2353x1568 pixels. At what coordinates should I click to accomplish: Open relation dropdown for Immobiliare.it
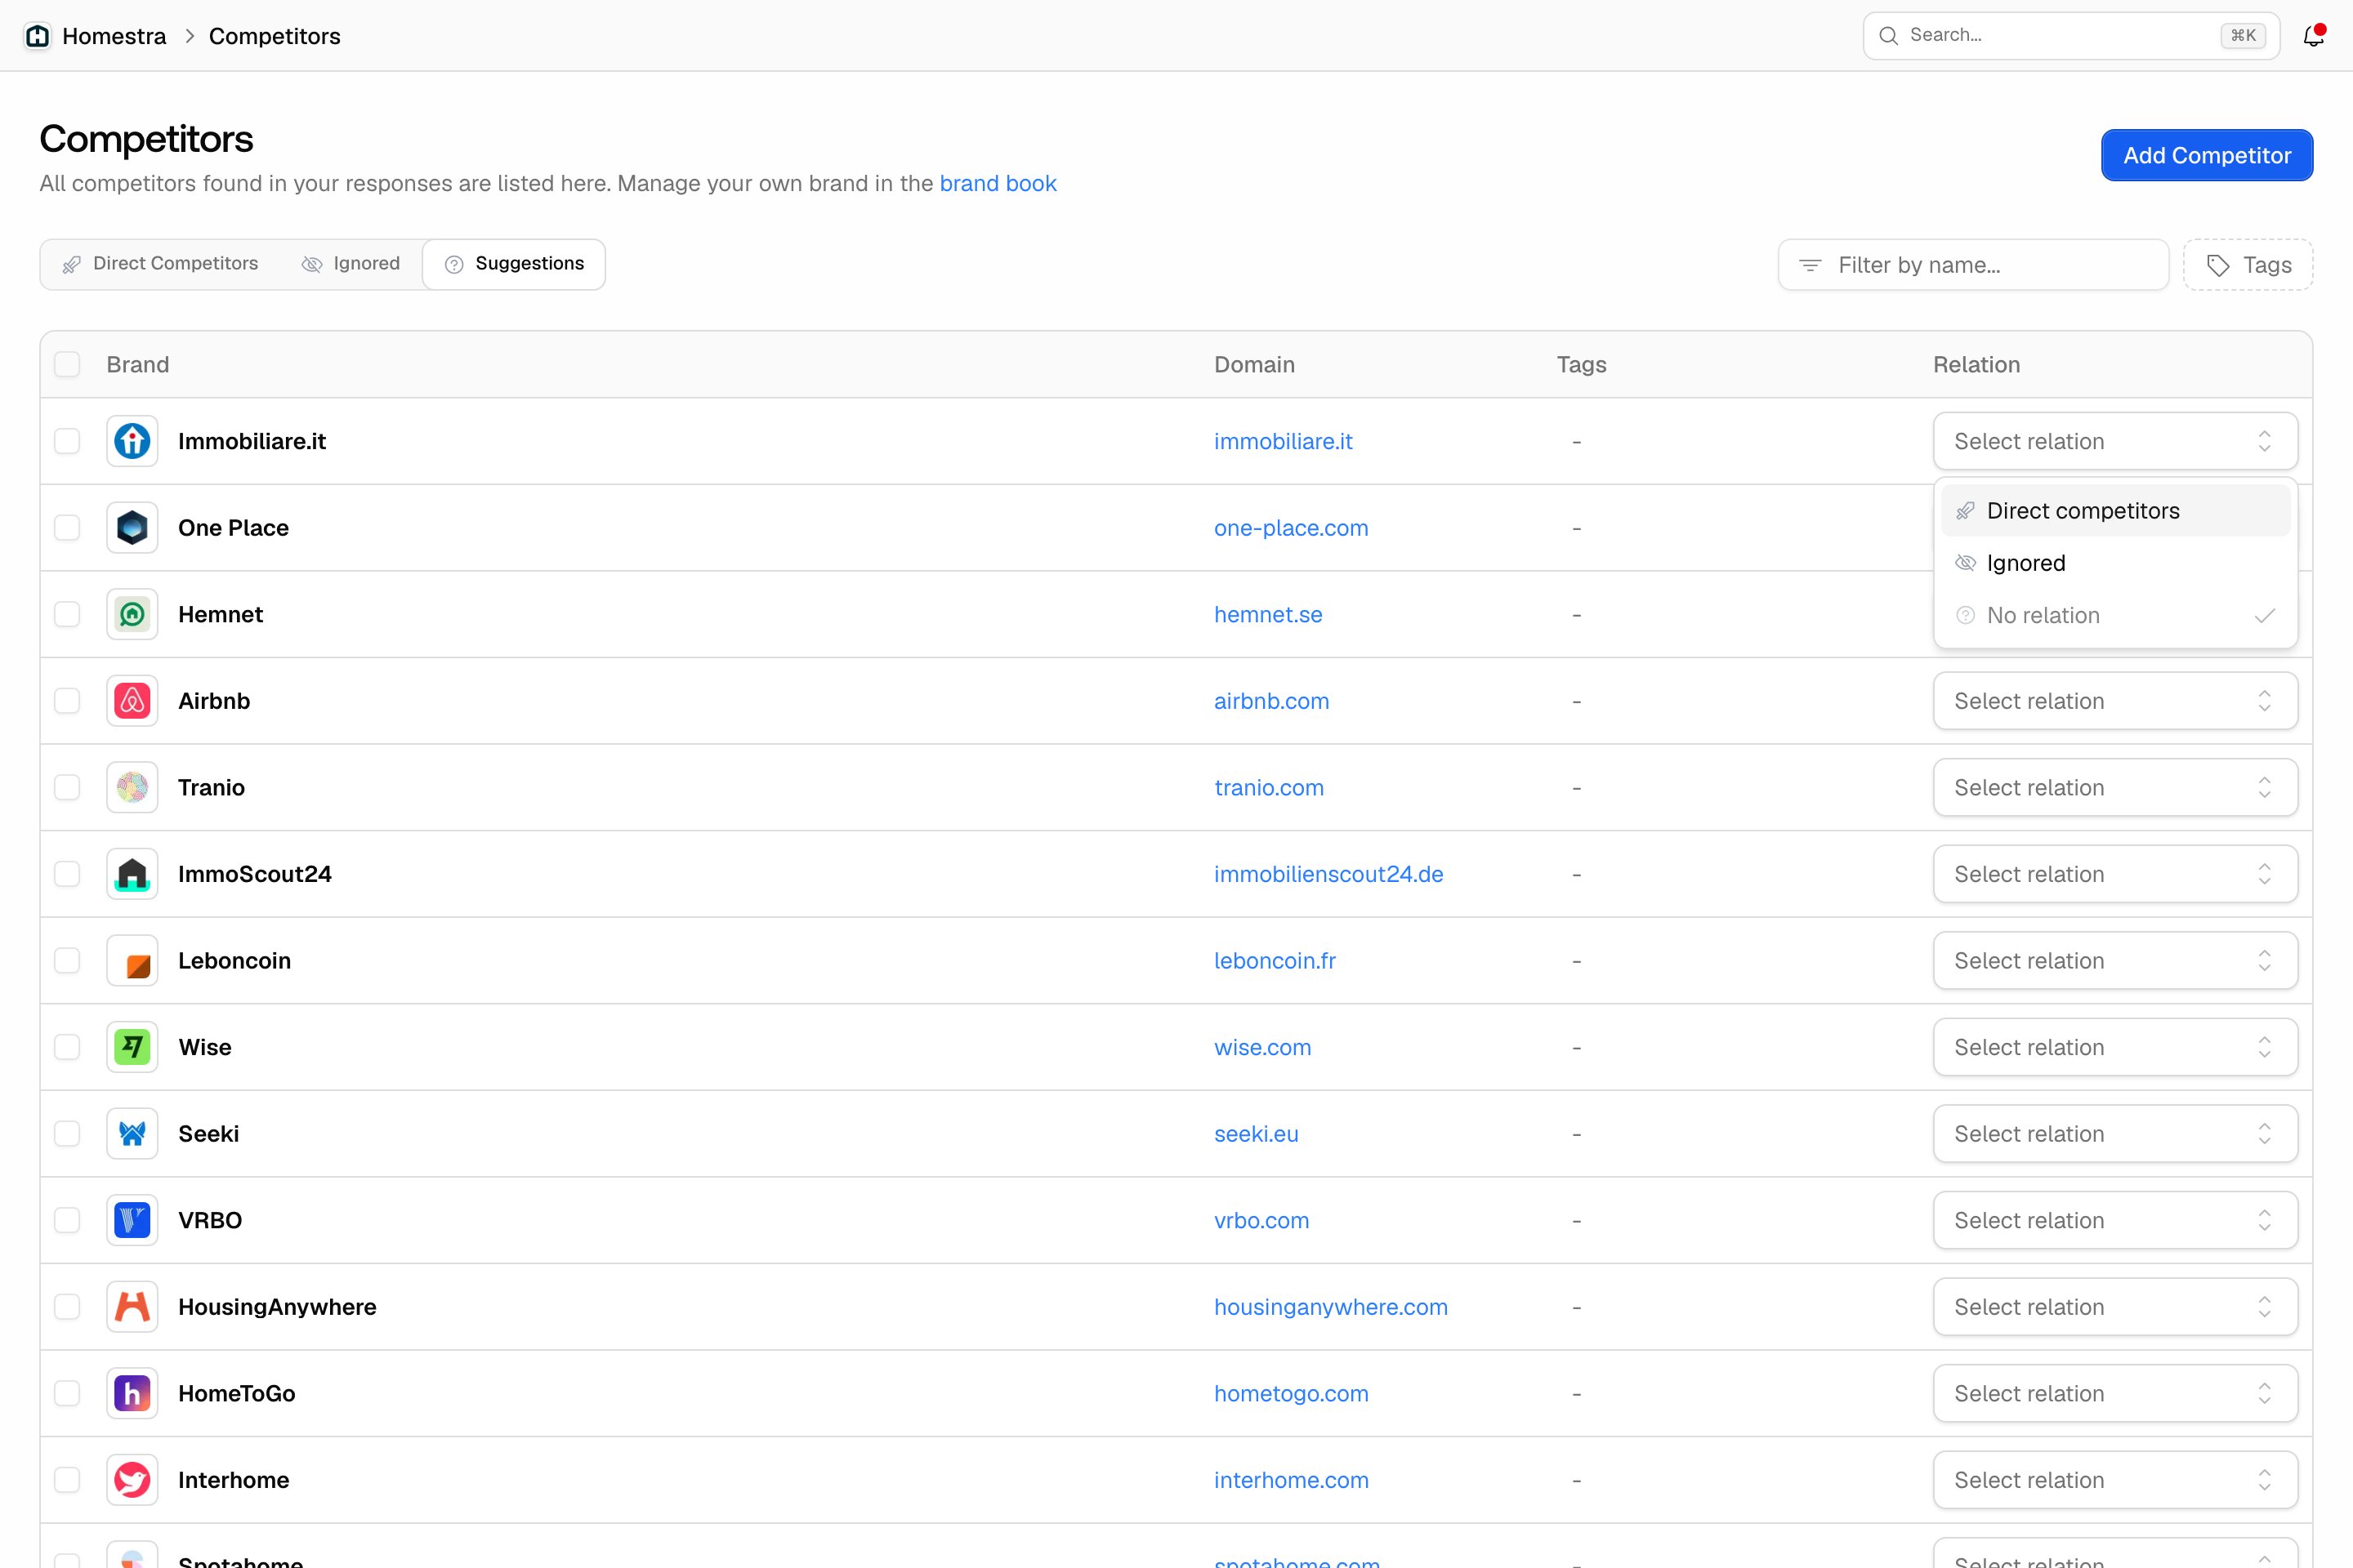point(2115,441)
